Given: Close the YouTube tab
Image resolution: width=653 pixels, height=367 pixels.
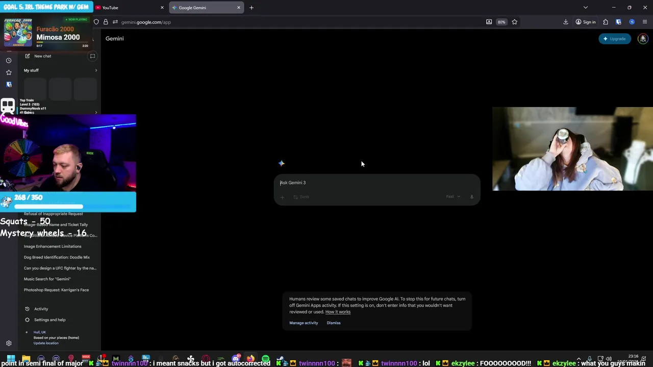Looking at the screenshot, I should click(162, 8).
